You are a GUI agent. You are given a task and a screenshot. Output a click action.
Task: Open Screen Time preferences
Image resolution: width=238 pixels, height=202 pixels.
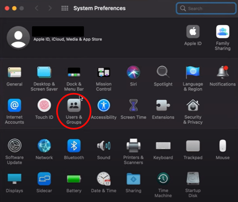(x=133, y=106)
